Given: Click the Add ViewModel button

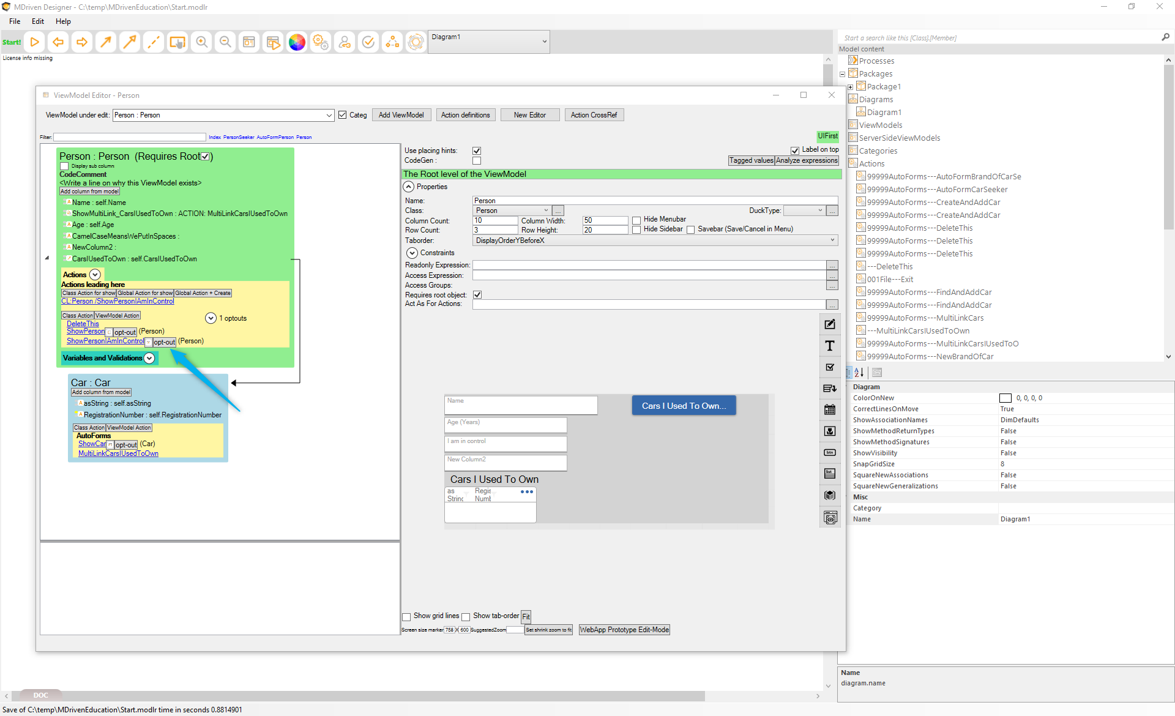Looking at the screenshot, I should 401,115.
